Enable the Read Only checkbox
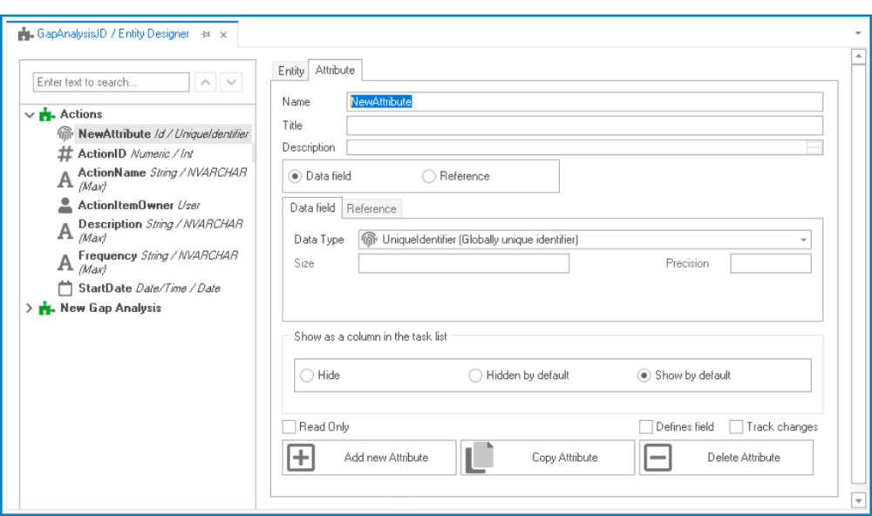Screen dimensions: 872x516 point(290,427)
